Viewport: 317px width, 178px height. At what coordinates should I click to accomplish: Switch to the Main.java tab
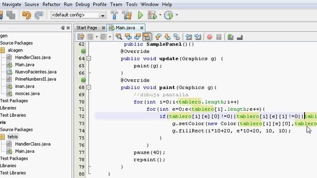tap(125, 28)
